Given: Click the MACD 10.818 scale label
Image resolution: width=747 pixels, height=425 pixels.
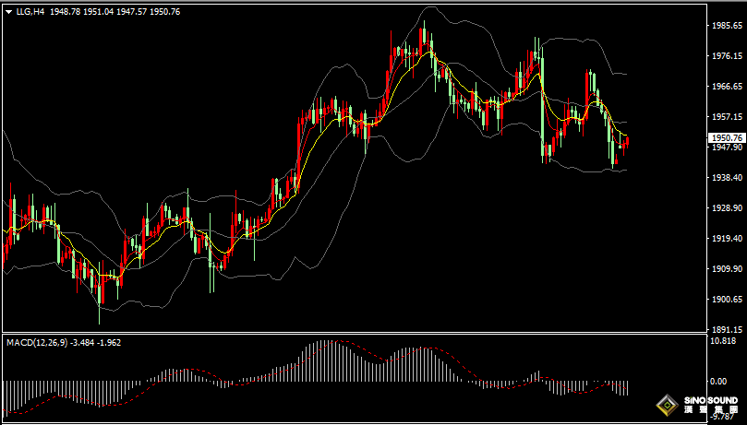Looking at the screenshot, I should click(724, 341).
